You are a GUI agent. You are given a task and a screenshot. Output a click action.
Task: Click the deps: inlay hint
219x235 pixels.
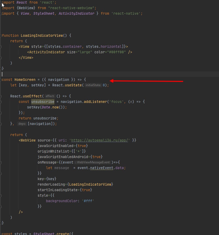click(22, 124)
